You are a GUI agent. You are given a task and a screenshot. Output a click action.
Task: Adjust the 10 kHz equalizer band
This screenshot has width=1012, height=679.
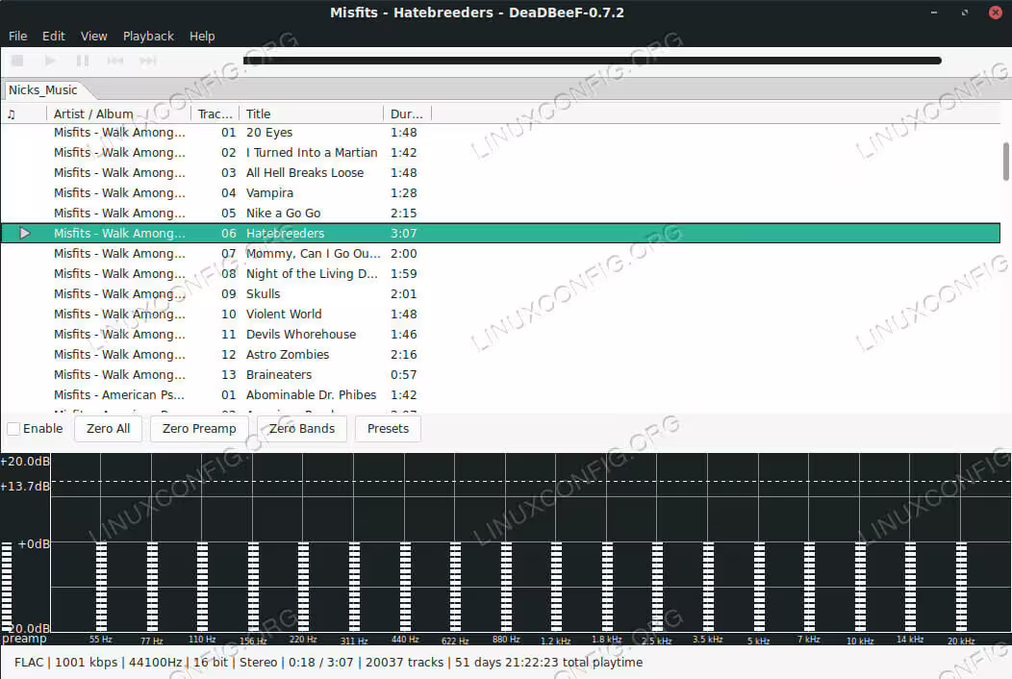point(860,586)
